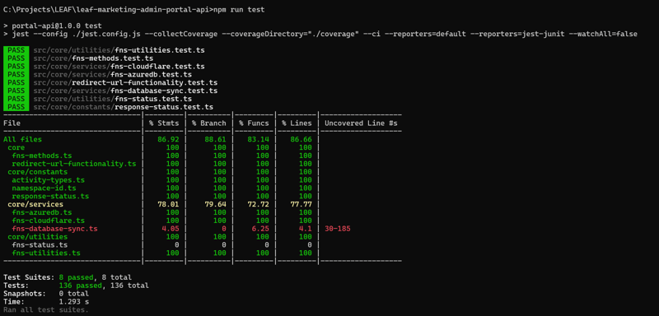Screen dimensions: 659x316
Task: Select the fns-methods.test.ts file path
Action: 93,58
